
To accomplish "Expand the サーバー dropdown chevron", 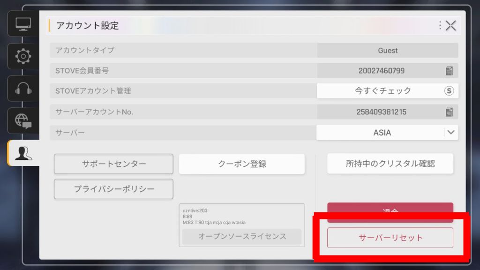I will click(451, 133).
